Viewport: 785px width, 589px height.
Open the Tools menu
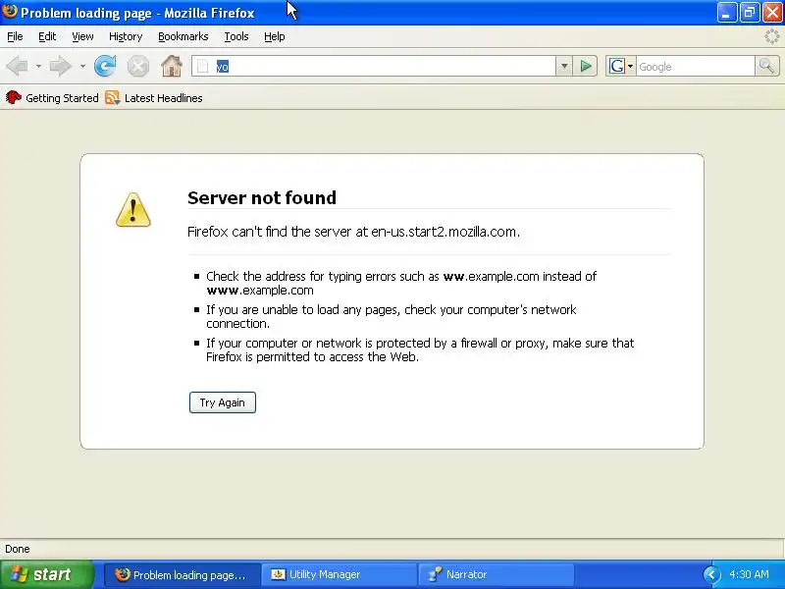click(236, 36)
